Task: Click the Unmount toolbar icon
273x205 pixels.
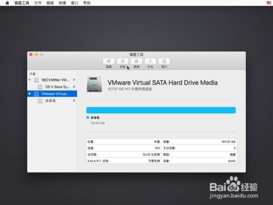Action: click(x=150, y=61)
